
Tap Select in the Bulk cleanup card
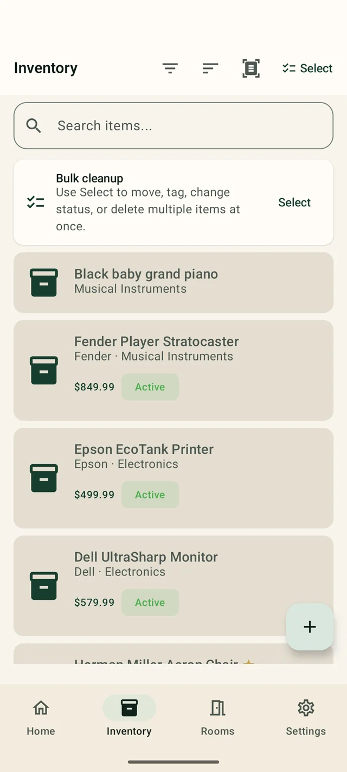[x=294, y=203]
